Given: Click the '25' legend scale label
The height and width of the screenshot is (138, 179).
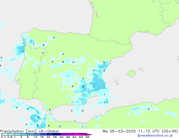Looking at the screenshot, I should click(55, 137).
